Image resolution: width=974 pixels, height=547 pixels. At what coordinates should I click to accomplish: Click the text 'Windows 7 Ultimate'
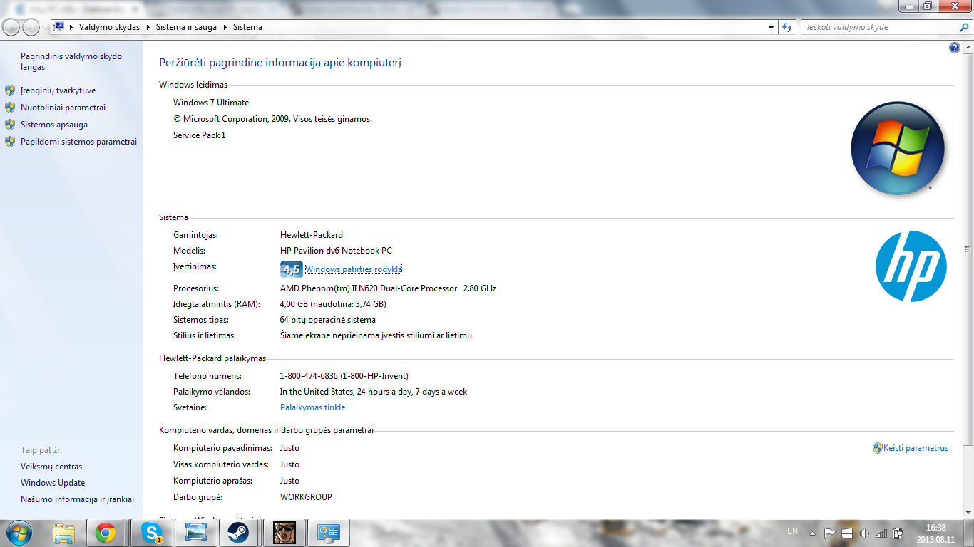coord(211,103)
